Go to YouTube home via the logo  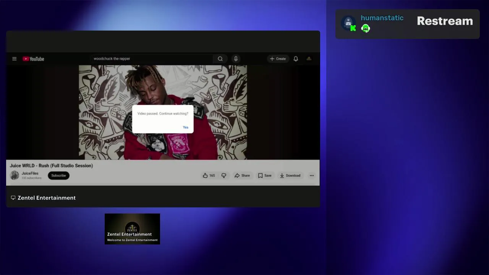tap(33, 59)
